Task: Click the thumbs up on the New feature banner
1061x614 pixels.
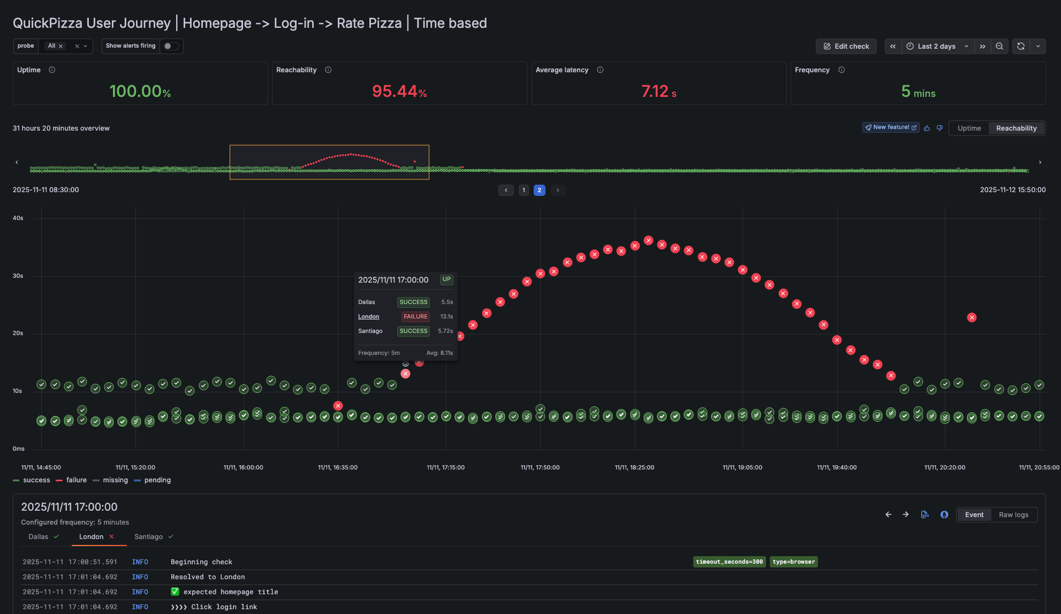Action: pos(927,128)
